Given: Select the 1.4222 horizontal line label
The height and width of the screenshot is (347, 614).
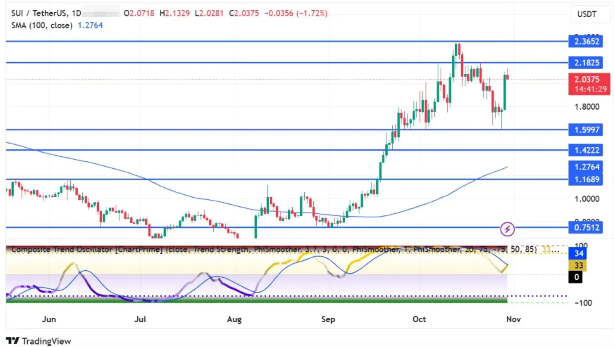Looking at the screenshot, I should (x=585, y=150).
